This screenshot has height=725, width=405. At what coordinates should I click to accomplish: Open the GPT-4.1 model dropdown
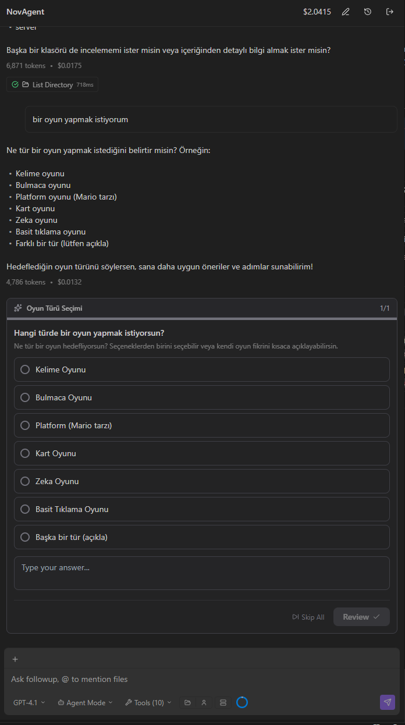pyautogui.click(x=29, y=703)
